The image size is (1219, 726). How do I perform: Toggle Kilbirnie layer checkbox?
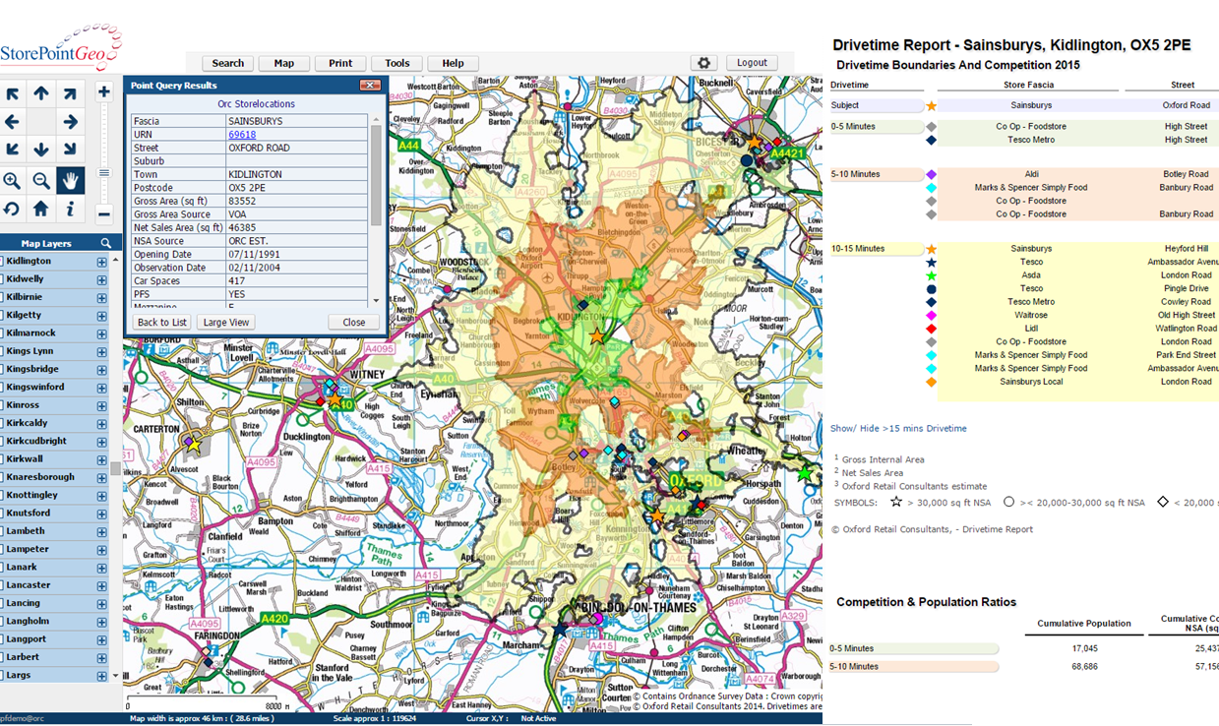(x=1, y=297)
